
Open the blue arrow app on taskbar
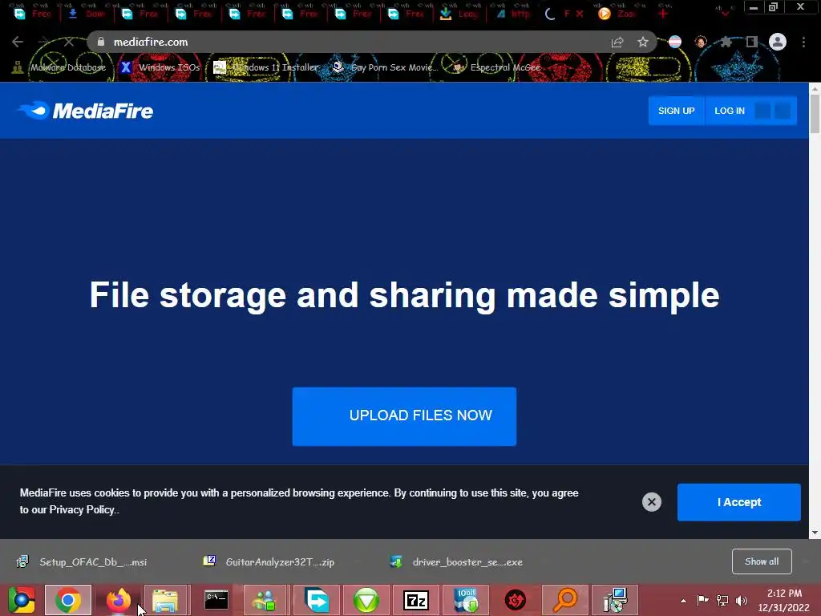tap(317, 600)
